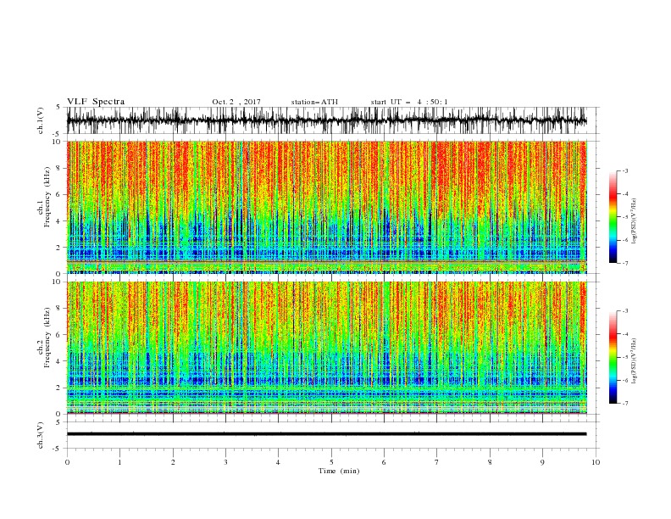Click the 'ch.1(V)' waveform axis label
The height and width of the screenshot is (519, 671).
[x=41, y=120]
